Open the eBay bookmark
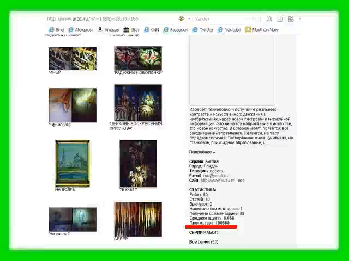 pyautogui.click(x=131, y=30)
